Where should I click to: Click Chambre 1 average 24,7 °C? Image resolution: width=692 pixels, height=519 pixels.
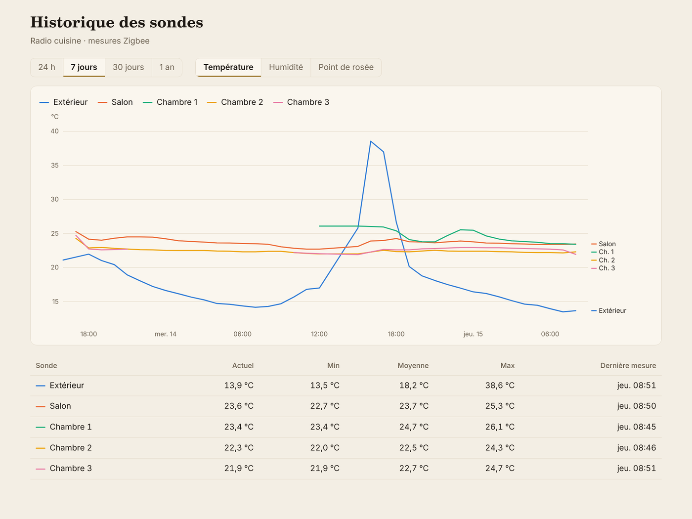(x=414, y=427)
